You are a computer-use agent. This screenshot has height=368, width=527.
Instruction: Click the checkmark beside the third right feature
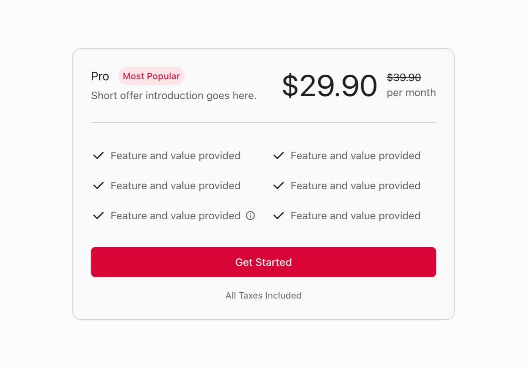(278, 216)
